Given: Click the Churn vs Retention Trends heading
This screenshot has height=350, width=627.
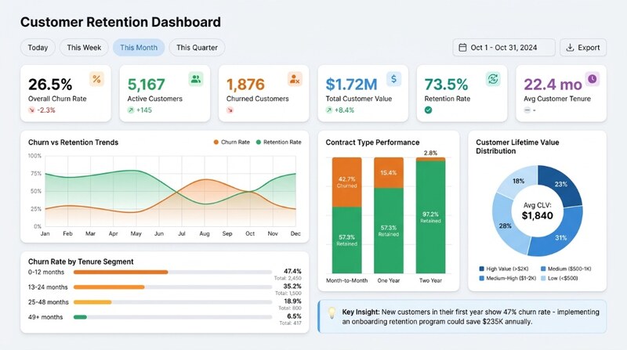Looking at the screenshot, I should pyautogui.click(x=73, y=143).
